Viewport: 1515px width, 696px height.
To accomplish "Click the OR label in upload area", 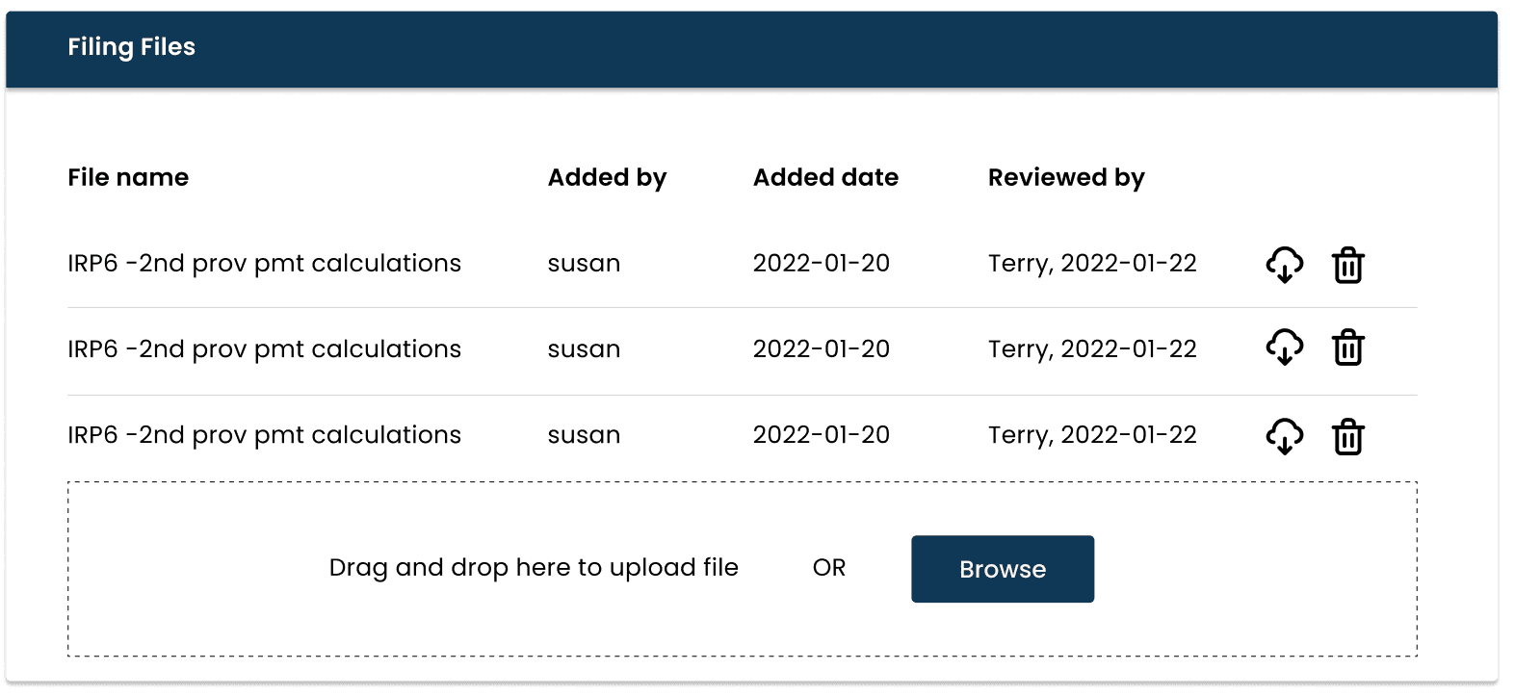I will pyautogui.click(x=829, y=568).
